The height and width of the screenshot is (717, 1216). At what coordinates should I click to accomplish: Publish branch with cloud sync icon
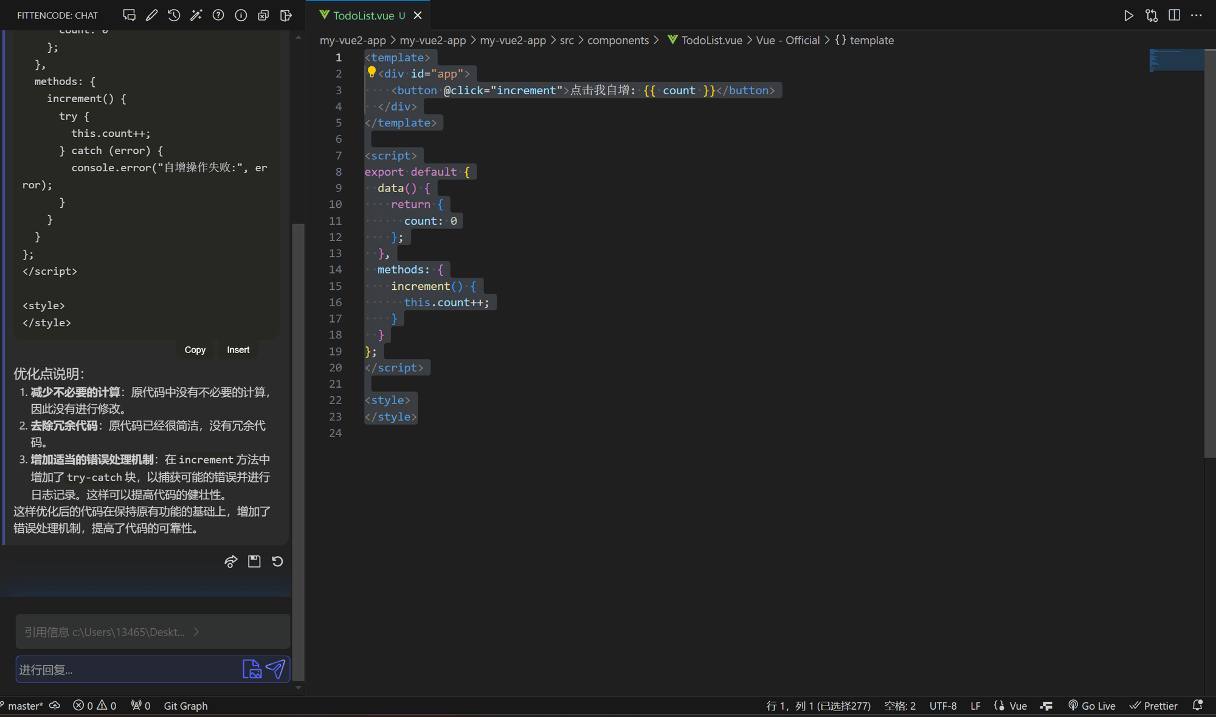55,705
